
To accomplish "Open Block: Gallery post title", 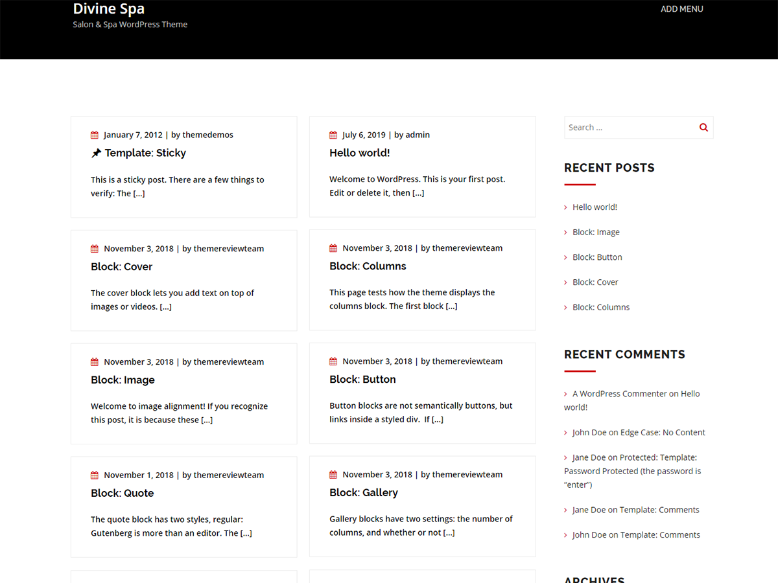I will click(x=364, y=493).
